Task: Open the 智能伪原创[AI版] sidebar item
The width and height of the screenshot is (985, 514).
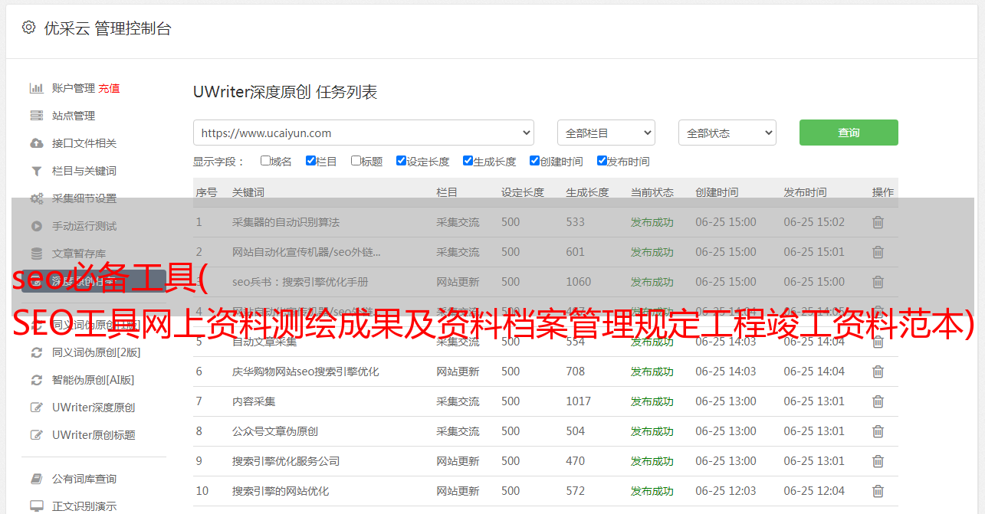Action: tap(93, 380)
